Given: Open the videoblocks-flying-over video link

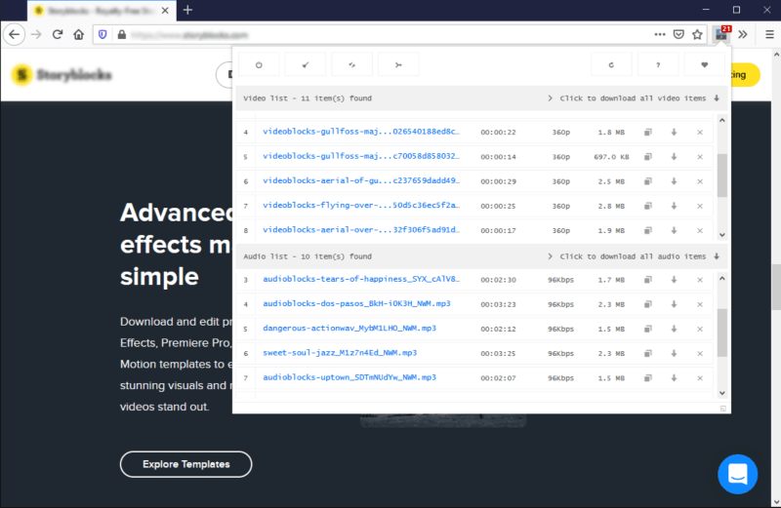Looking at the screenshot, I should [x=361, y=205].
